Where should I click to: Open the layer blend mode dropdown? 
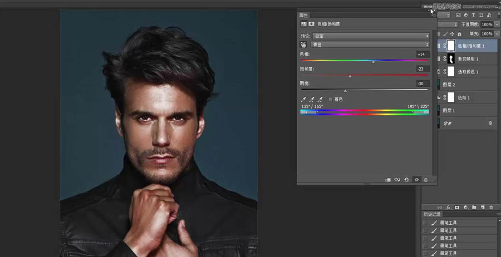click(x=448, y=24)
